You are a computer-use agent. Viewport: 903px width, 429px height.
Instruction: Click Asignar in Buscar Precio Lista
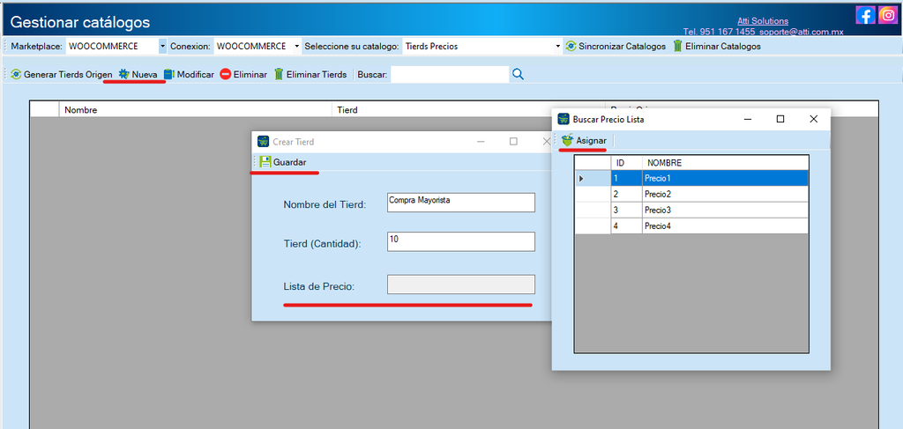click(584, 140)
